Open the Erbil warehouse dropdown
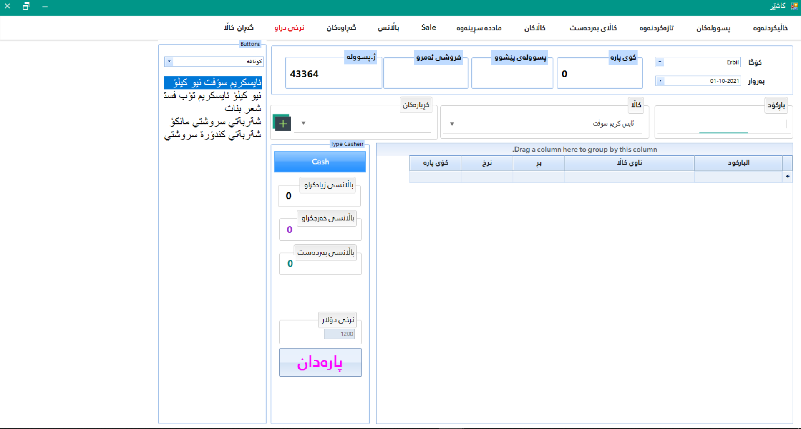 click(x=660, y=62)
